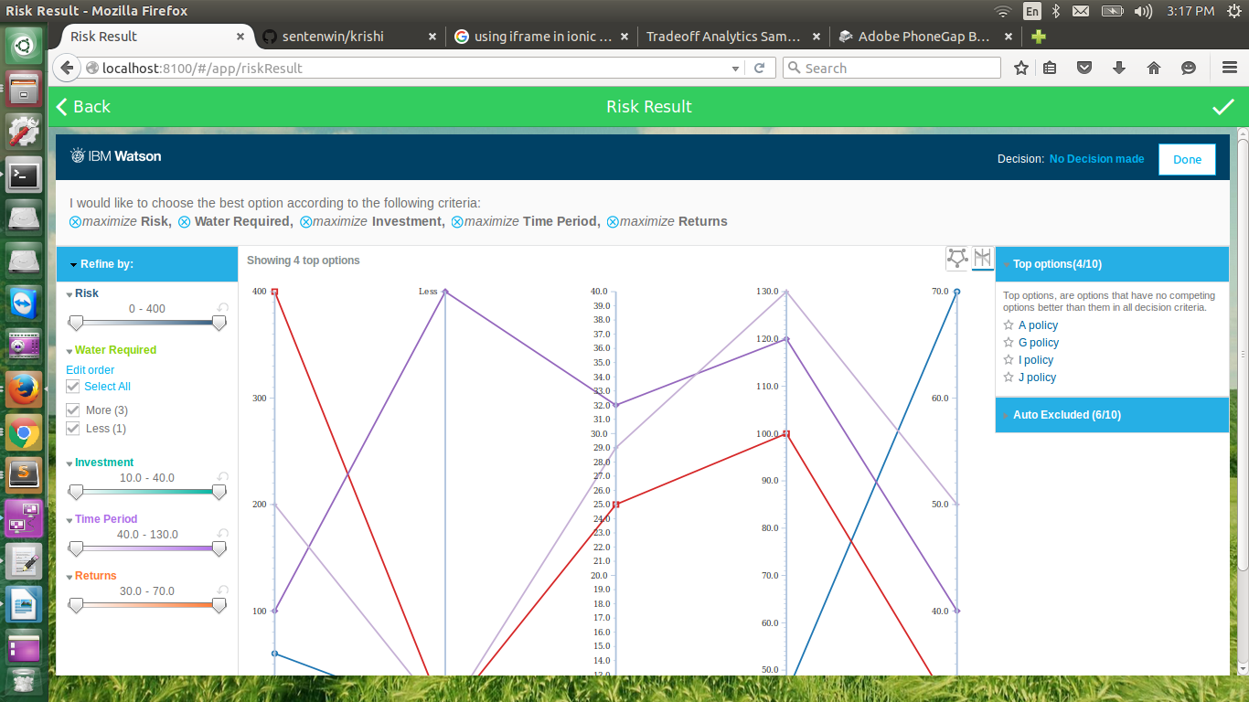Remove the Time Period criterion X icon
This screenshot has height=702, width=1249.
coord(457,222)
